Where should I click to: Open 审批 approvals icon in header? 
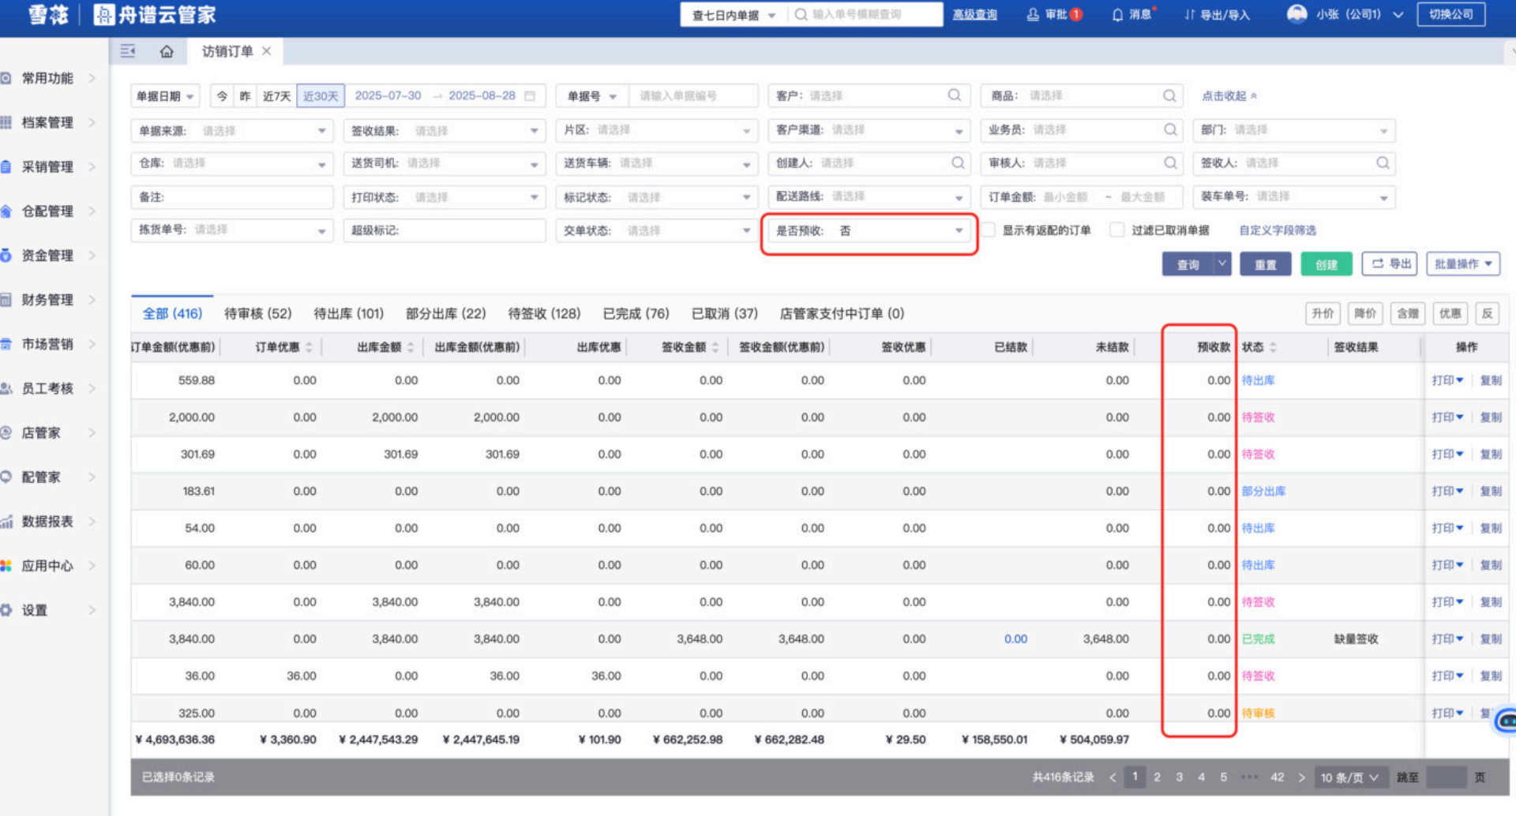click(x=1033, y=15)
